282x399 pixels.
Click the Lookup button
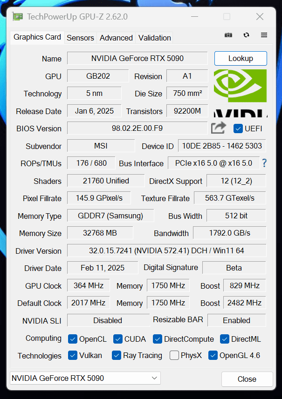pyautogui.click(x=241, y=58)
